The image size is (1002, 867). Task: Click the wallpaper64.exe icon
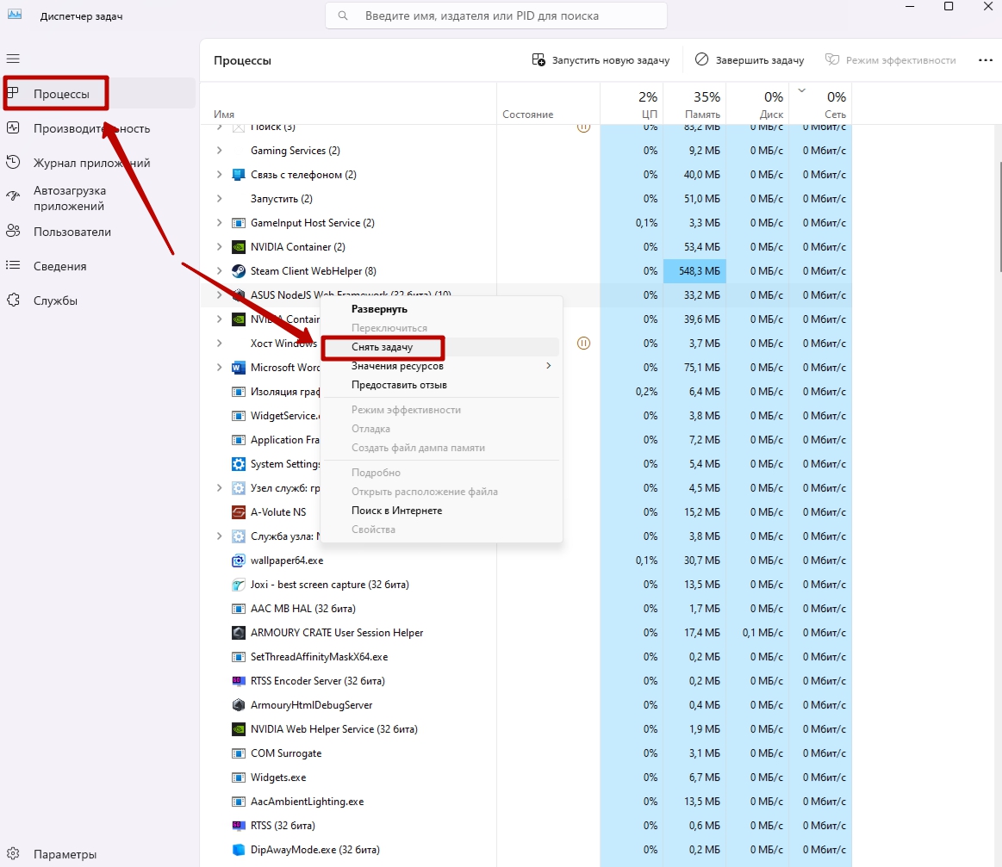(239, 560)
